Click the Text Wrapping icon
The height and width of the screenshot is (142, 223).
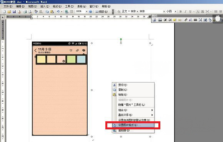click(205, 20)
